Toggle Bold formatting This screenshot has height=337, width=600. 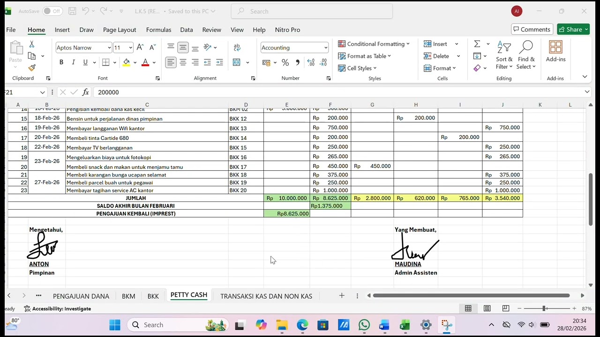(x=61, y=62)
